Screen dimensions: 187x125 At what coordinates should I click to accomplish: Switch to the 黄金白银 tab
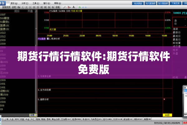[56, 119]
